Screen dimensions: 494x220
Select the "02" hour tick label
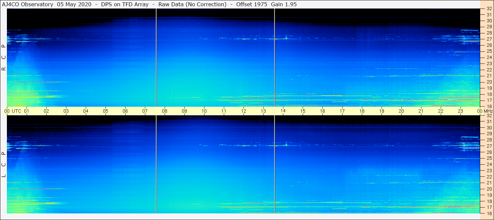(x=46, y=111)
